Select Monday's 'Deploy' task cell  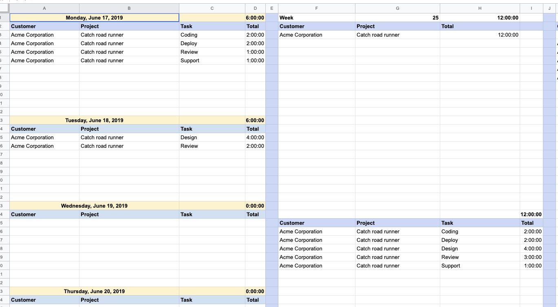(x=212, y=44)
